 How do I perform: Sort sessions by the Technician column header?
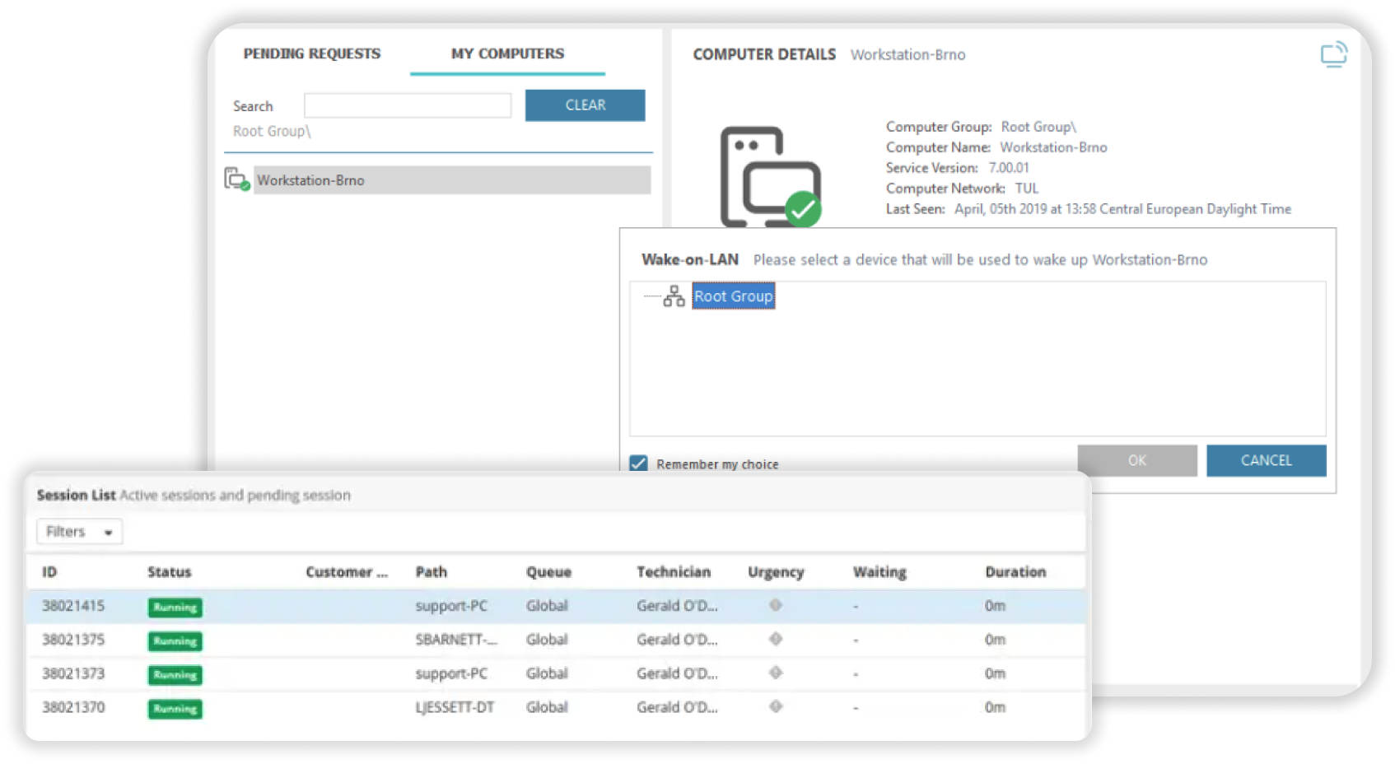click(x=673, y=572)
